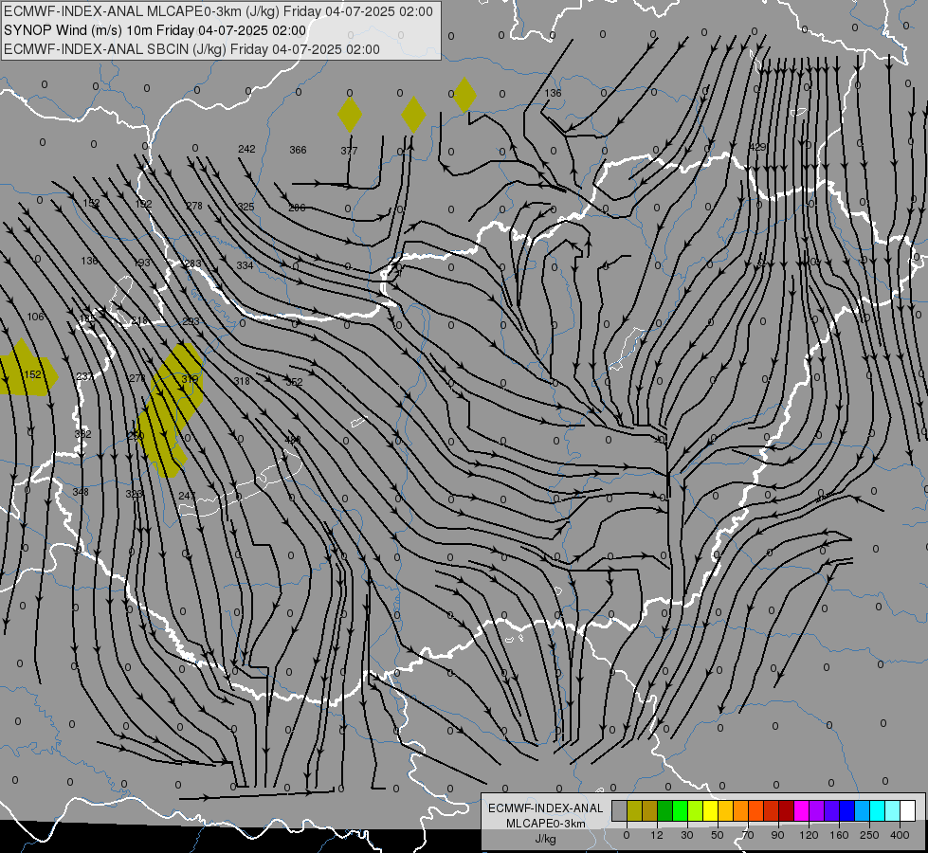Click the 70 tick label on the legend
The image size is (928, 853).
point(748,835)
